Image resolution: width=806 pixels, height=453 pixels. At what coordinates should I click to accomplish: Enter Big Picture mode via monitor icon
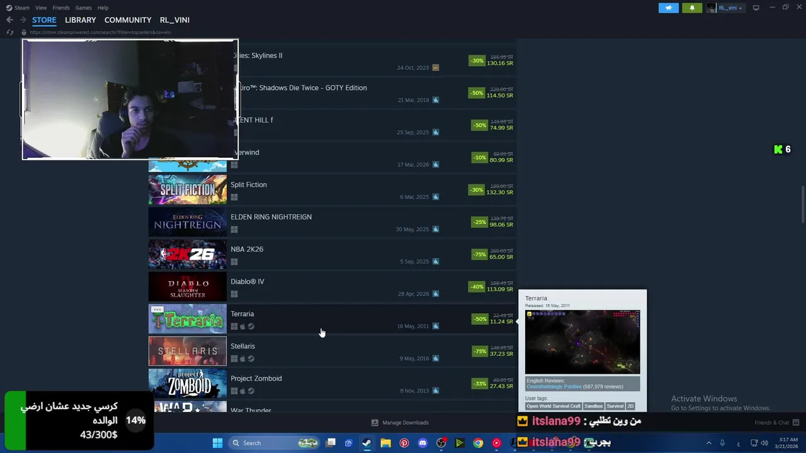click(x=756, y=8)
